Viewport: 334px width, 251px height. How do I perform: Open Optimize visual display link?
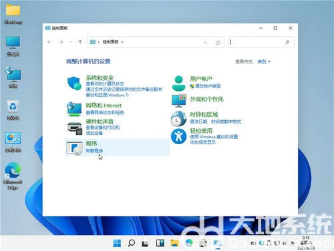[x=202, y=142]
